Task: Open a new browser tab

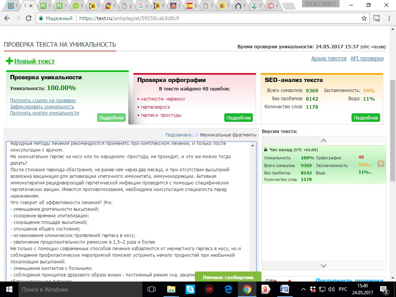Action: (x=288, y=6)
